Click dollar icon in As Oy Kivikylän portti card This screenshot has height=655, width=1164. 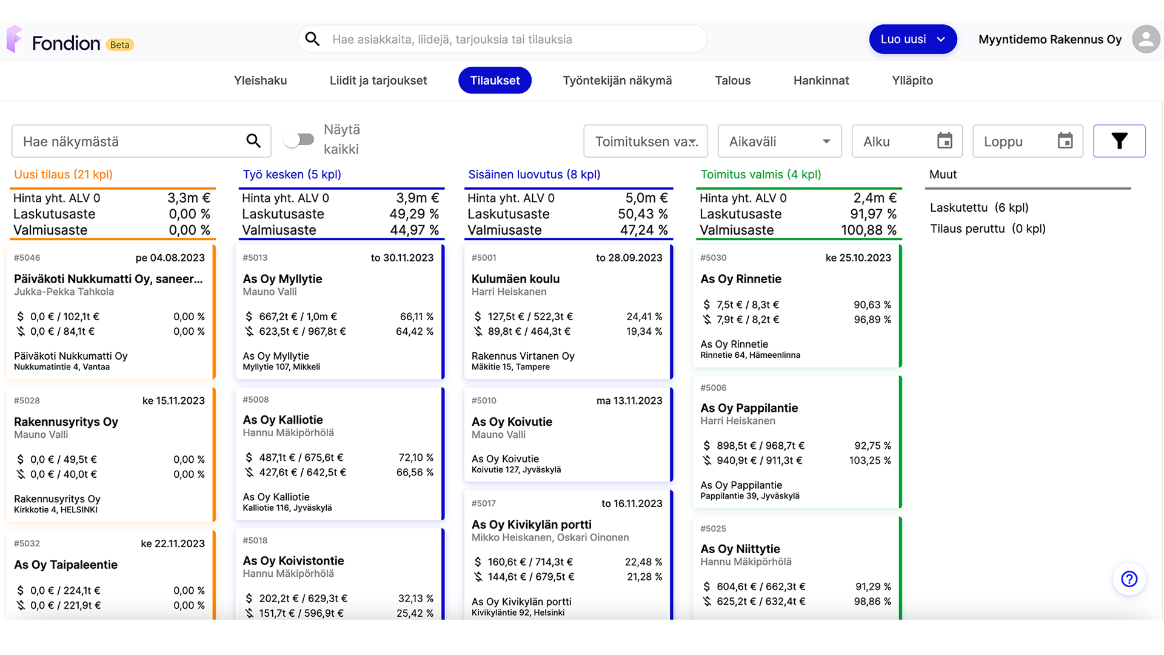coord(478,562)
